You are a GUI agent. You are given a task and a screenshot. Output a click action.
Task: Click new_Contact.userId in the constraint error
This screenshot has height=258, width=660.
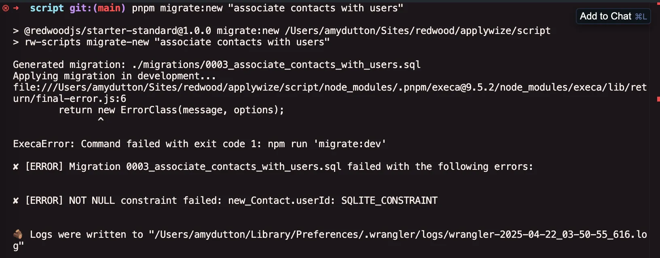tap(279, 201)
